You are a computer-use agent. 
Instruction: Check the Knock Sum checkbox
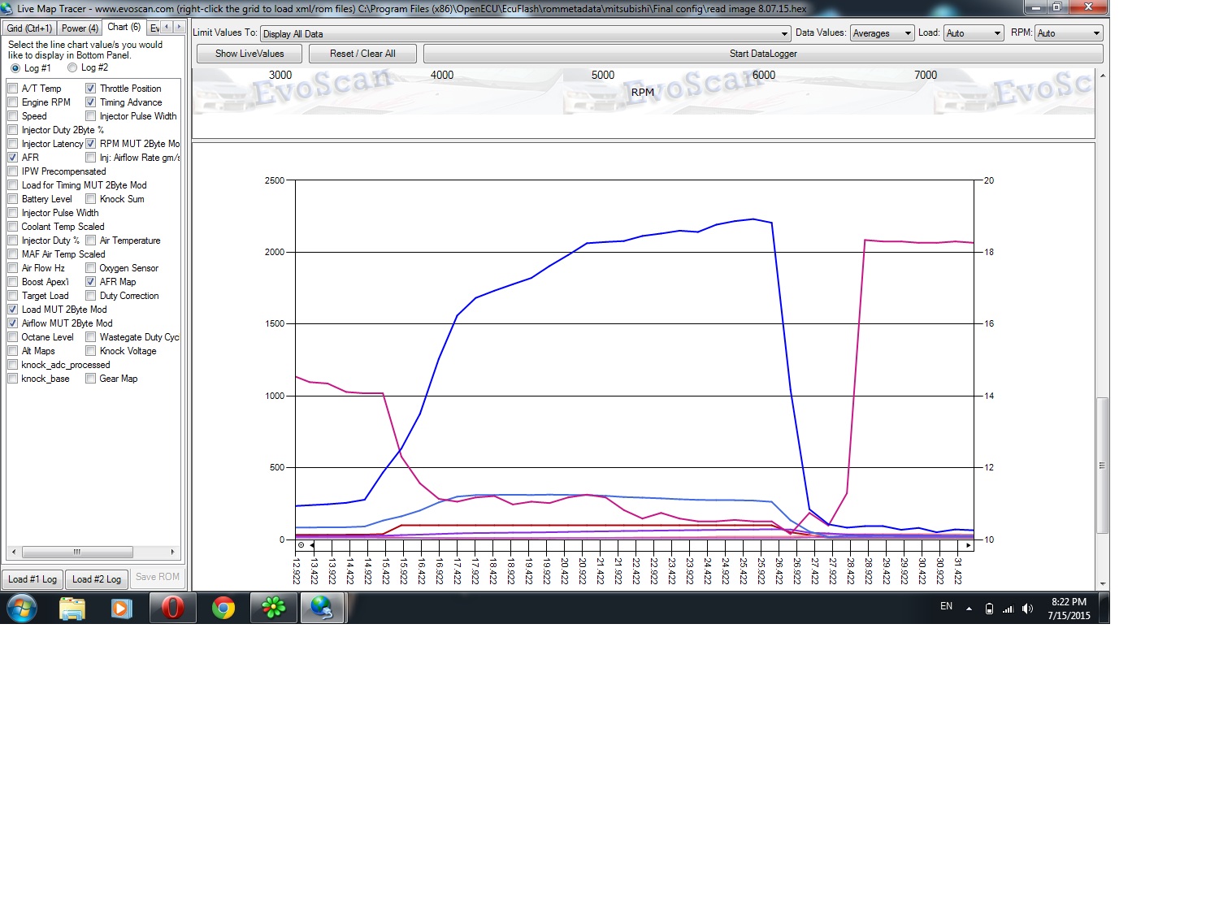(x=91, y=199)
